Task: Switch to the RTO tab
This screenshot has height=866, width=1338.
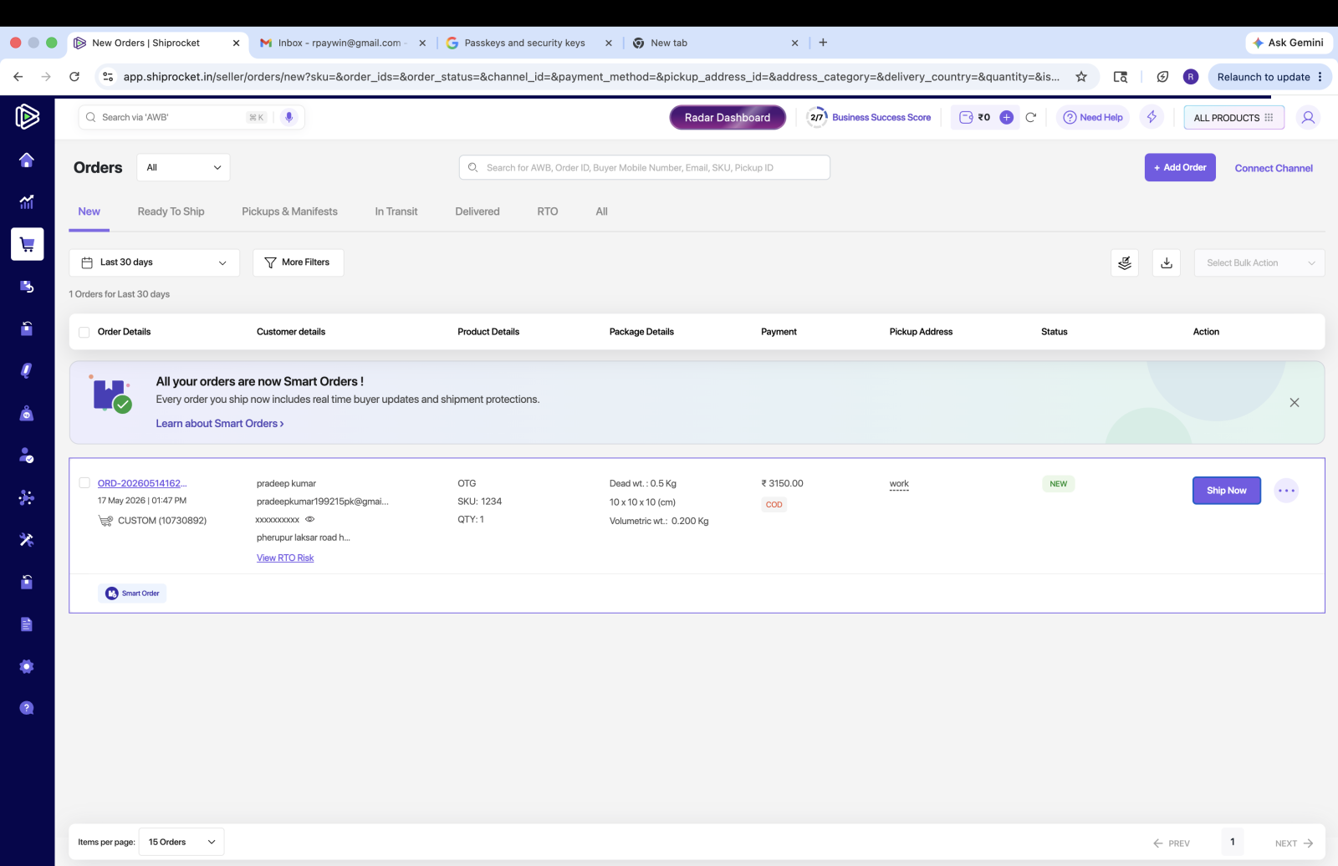Action: (548, 211)
